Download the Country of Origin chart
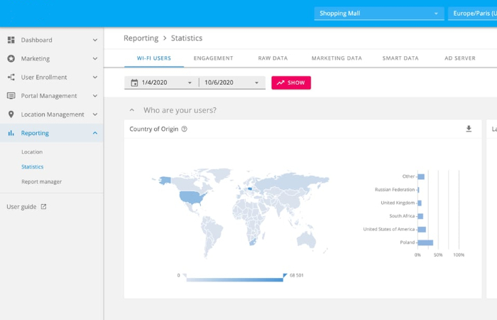 point(469,129)
